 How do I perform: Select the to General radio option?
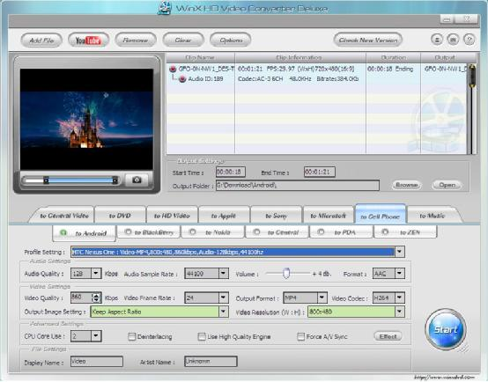[x=256, y=232]
